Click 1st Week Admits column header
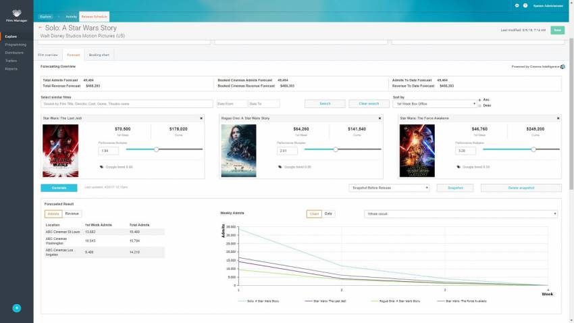The width and height of the screenshot is (574, 323). pos(99,225)
